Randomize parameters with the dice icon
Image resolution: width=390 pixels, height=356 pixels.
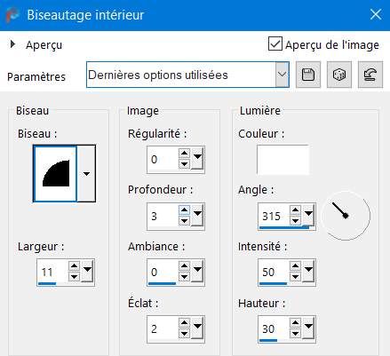pos(339,75)
